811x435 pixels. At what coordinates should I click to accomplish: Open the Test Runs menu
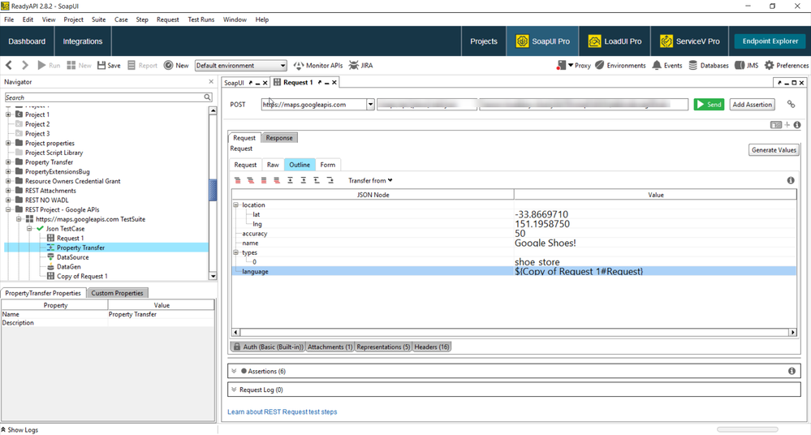pyautogui.click(x=201, y=19)
